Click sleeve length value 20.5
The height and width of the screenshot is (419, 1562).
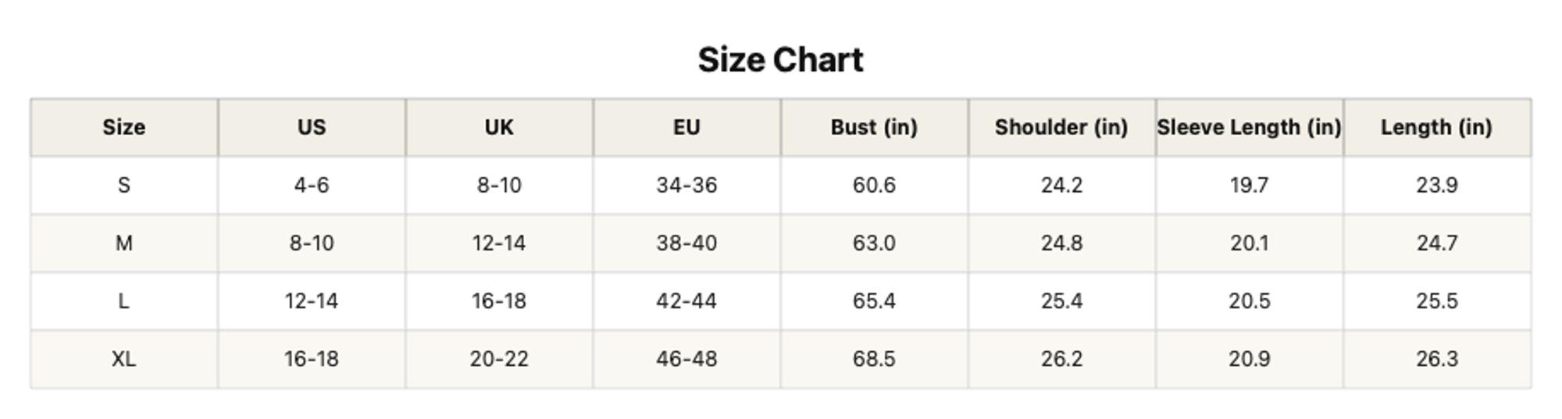click(1249, 300)
